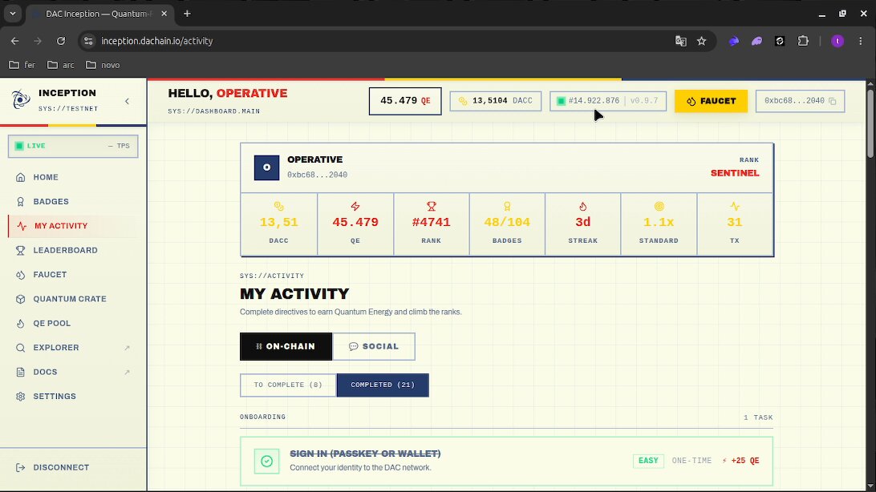Open the 'arc' bookmarks folder
The height and width of the screenshot is (492, 876).
tap(60, 65)
